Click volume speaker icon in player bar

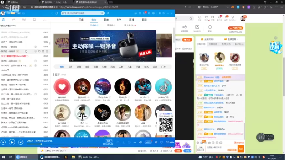(x=140, y=142)
